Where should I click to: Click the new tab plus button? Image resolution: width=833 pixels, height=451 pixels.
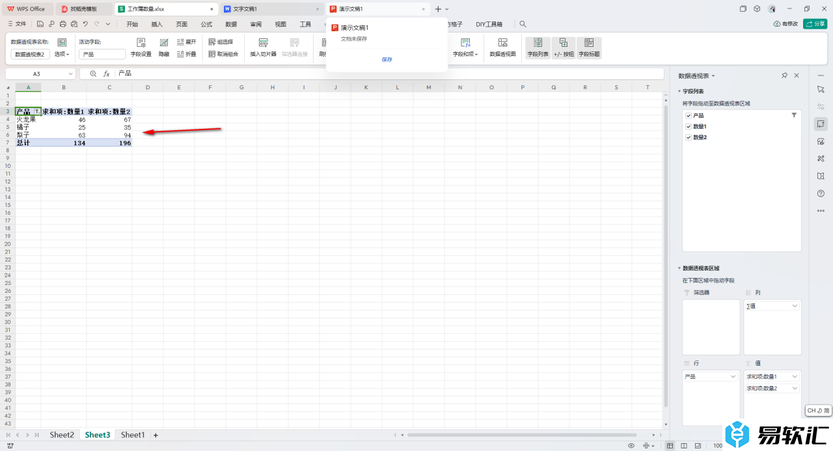pos(438,9)
